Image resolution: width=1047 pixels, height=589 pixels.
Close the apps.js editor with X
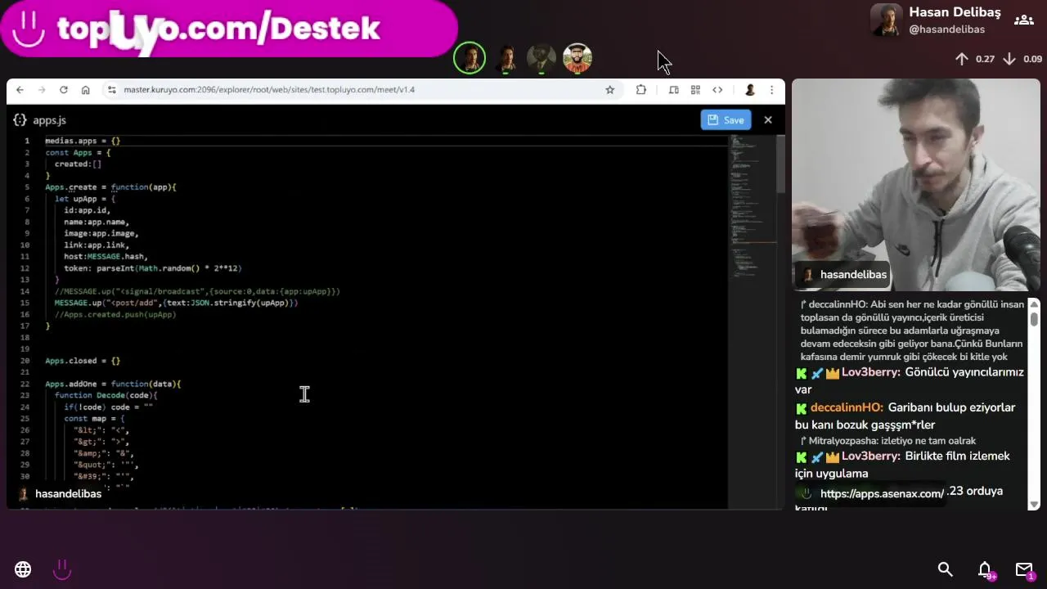767,120
